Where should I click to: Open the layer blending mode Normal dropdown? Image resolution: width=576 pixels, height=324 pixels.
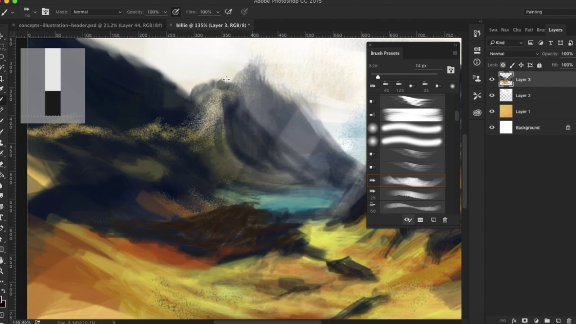(x=514, y=54)
